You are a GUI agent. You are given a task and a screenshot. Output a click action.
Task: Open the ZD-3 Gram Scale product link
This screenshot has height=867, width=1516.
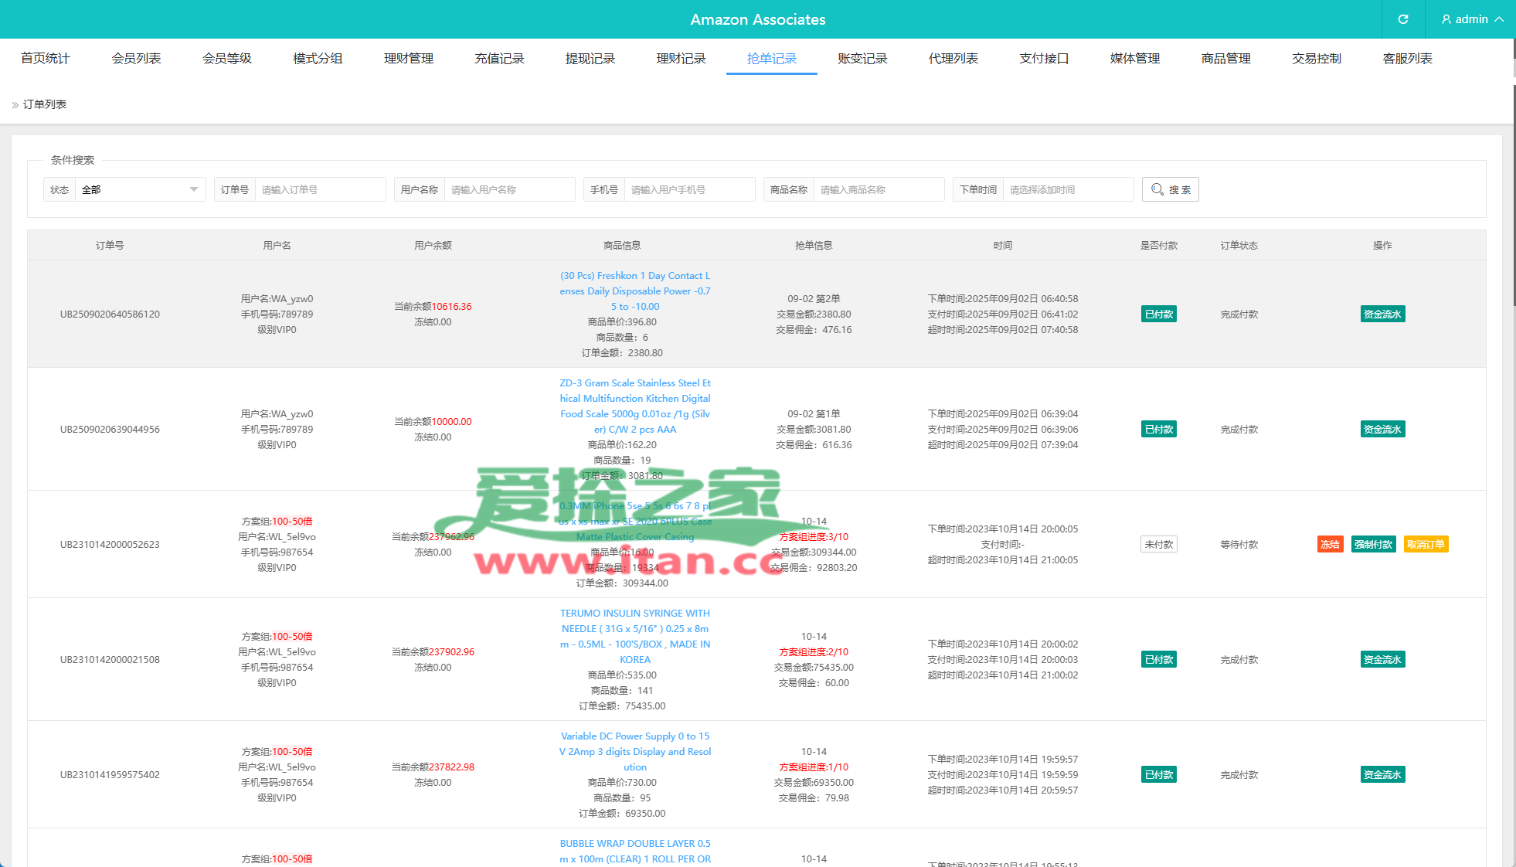pyautogui.click(x=635, y=406)
